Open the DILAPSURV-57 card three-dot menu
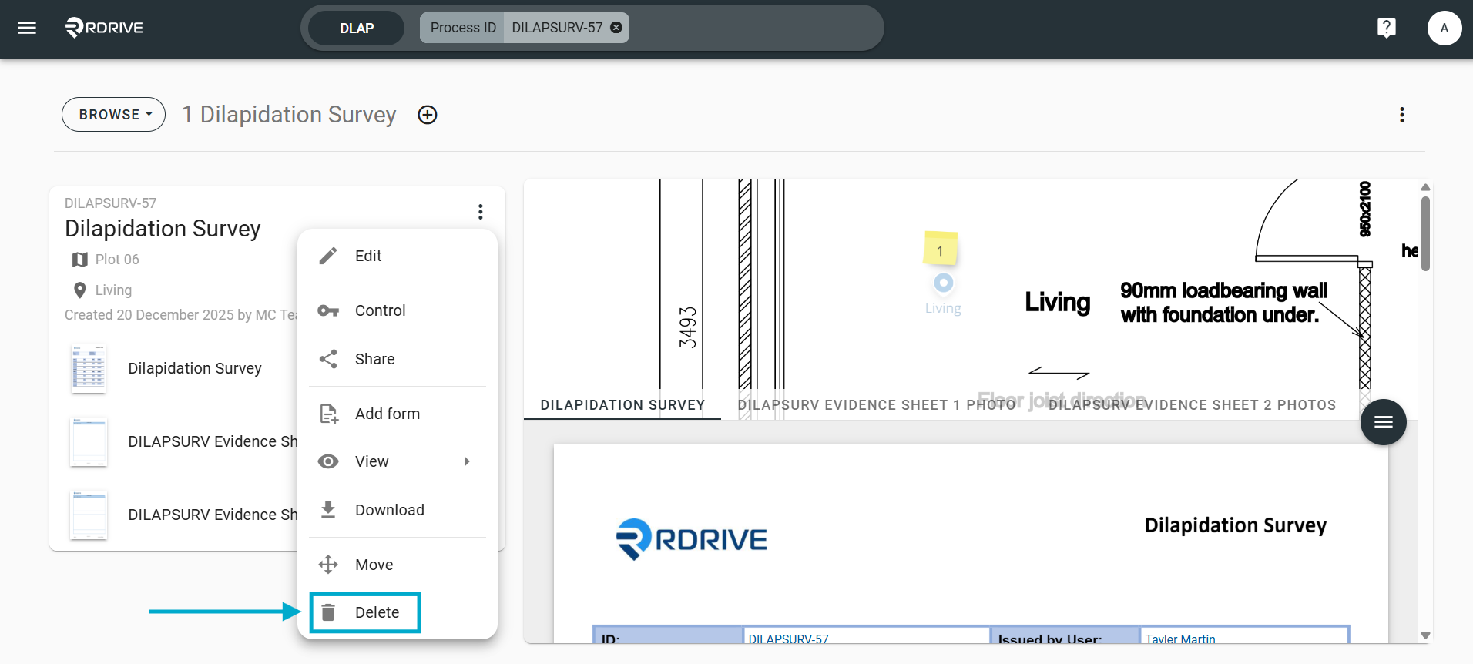1473x664 pixels. (480, 212)
